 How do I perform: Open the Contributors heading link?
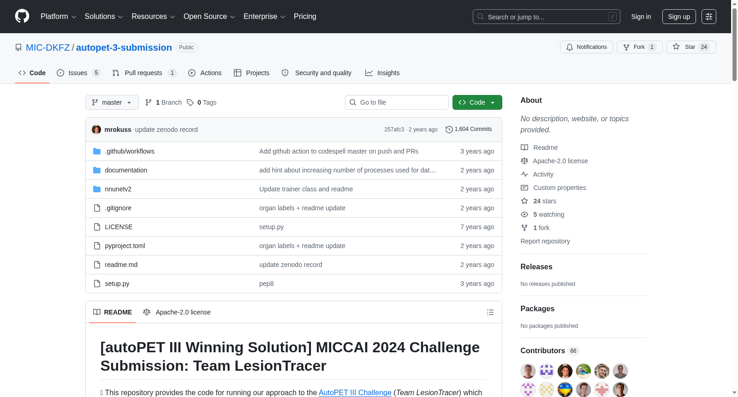(x=550, y=351)
